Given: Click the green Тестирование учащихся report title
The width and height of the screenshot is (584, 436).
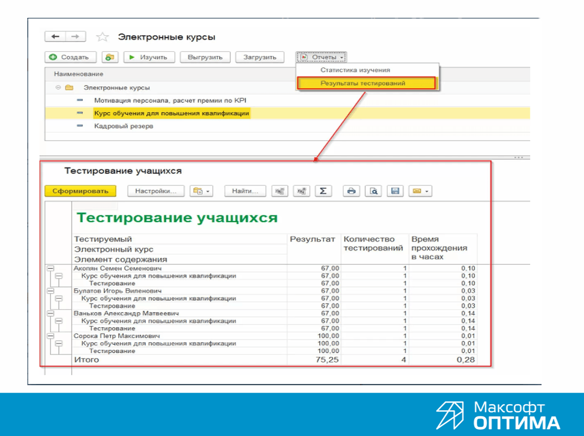Looking at the screenshot, I should point(177,218).
